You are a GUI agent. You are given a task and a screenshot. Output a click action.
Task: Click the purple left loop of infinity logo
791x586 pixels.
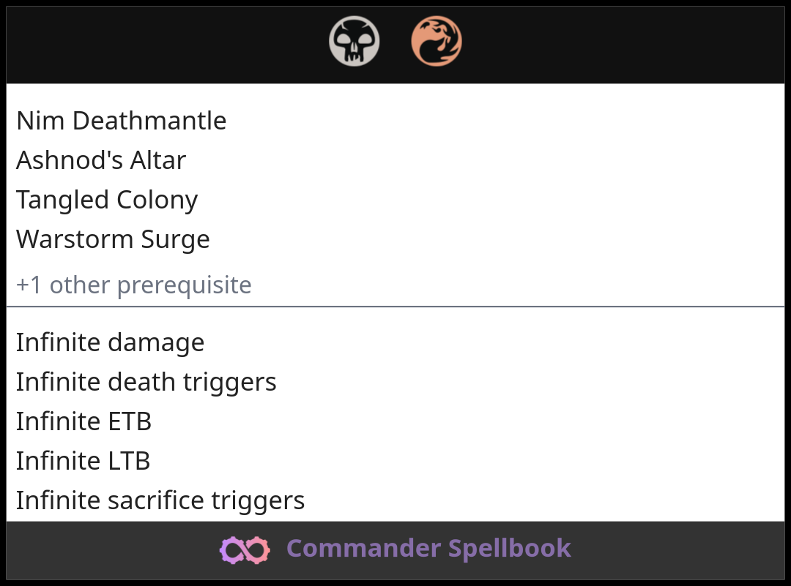pos(231,549)
